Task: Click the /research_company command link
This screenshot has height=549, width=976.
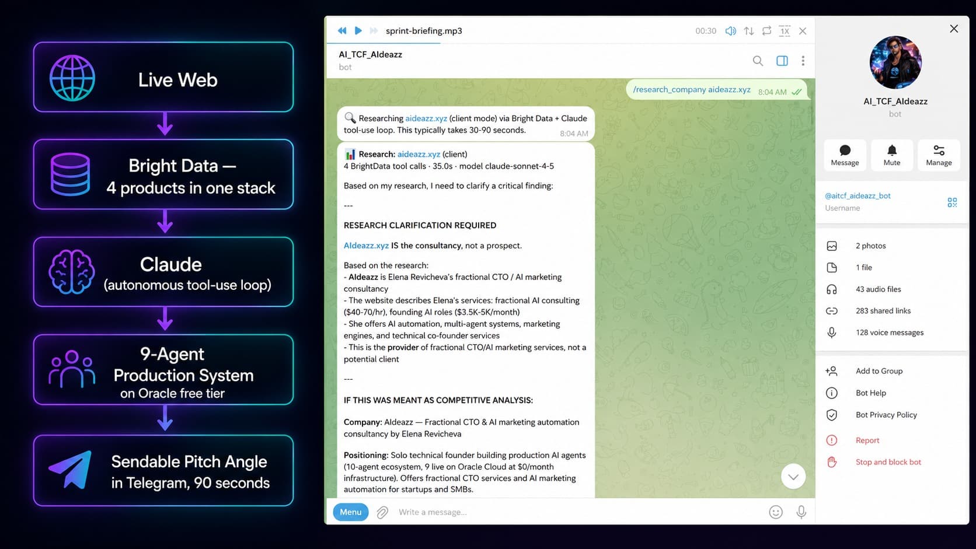Action: tap(692, 89)
